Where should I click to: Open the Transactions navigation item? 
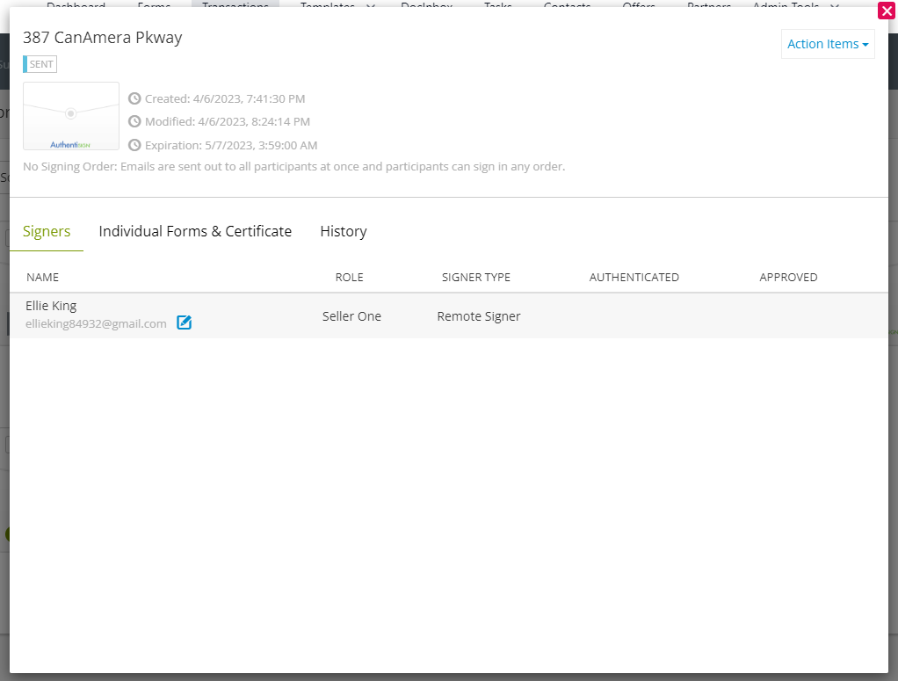(235, 6)
